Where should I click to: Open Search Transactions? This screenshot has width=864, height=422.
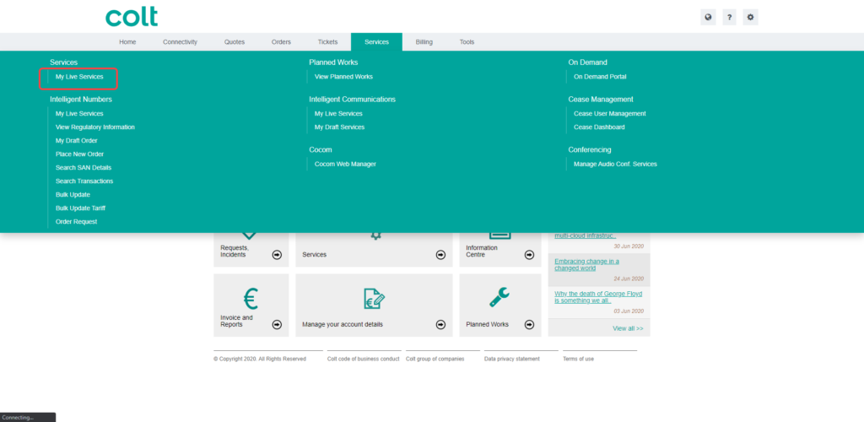pyautogui.click(x=84, y=181)
